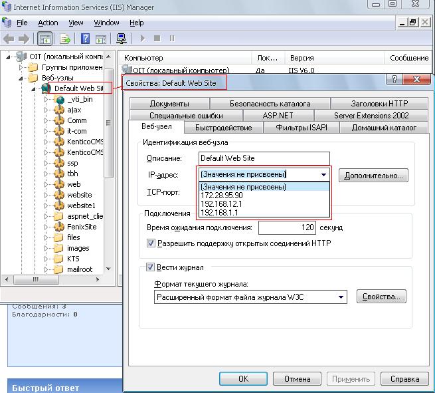Click the Справка button
This screenshot has height=393, width=435.
pos(404,379)
